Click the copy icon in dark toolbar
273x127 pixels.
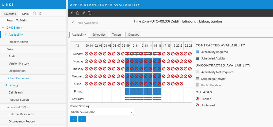pyautogui.click(x=90, y=13)
